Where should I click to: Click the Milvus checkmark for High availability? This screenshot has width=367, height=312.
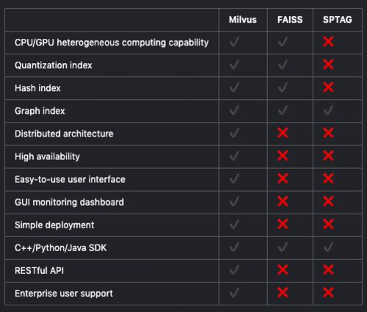[x=234, y=156]
